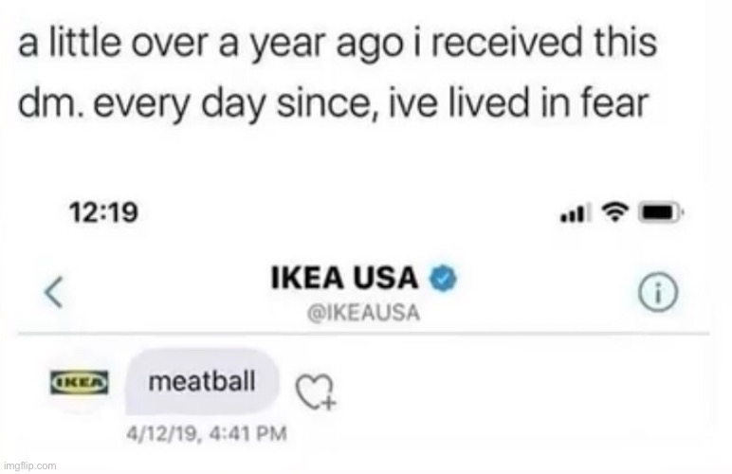The image size is (732, 474).
Task: Click the imgflip.com watermark link
Action: point(30,465)
